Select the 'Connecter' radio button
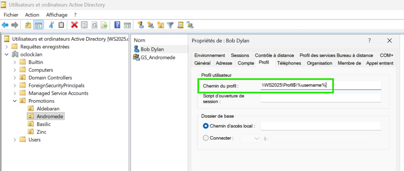The height and width of the screenshot is (171, 404). [x=205, y=138]
